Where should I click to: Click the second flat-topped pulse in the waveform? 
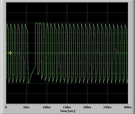pos(40,23)
